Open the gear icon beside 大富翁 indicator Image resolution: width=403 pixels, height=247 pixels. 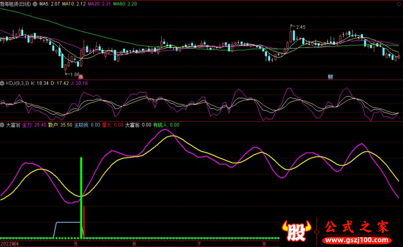click(2, 125)
